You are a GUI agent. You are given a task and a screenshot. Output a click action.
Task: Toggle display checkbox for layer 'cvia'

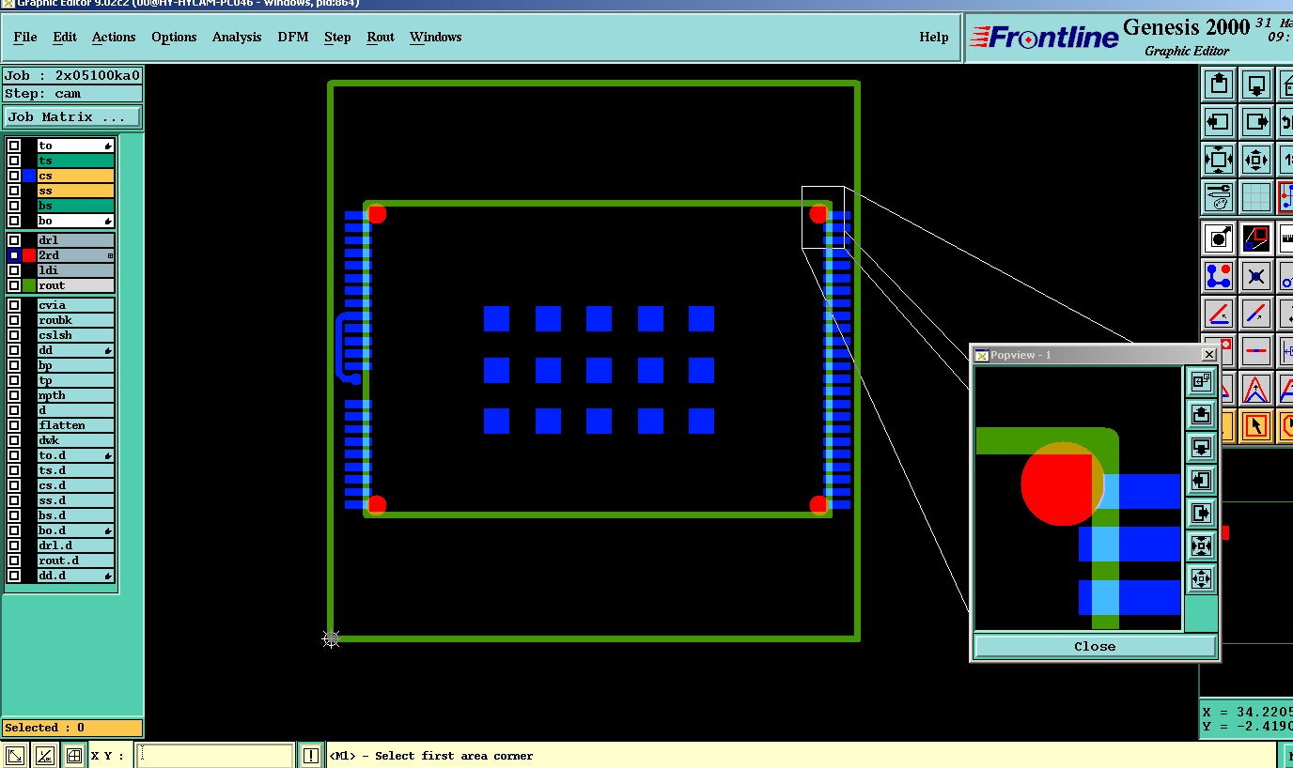click(x=14, y=305)
